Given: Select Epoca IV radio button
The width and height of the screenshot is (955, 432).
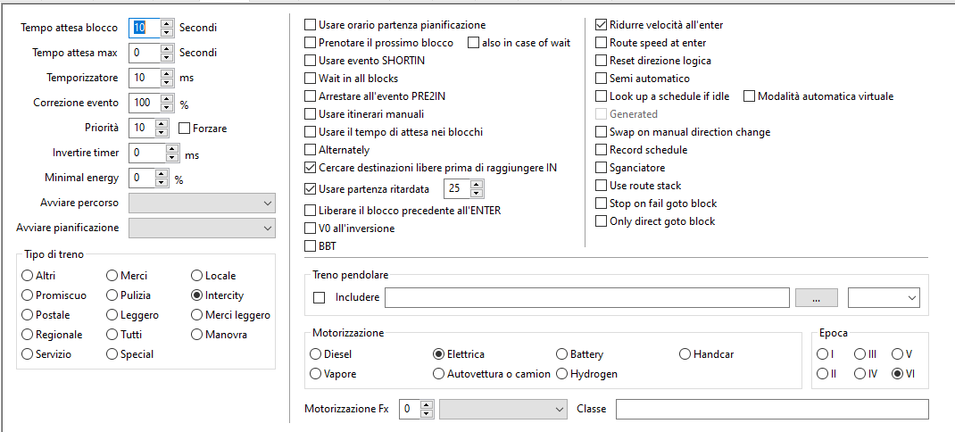Looking at the screenshot, I should [x=859, y=374].
